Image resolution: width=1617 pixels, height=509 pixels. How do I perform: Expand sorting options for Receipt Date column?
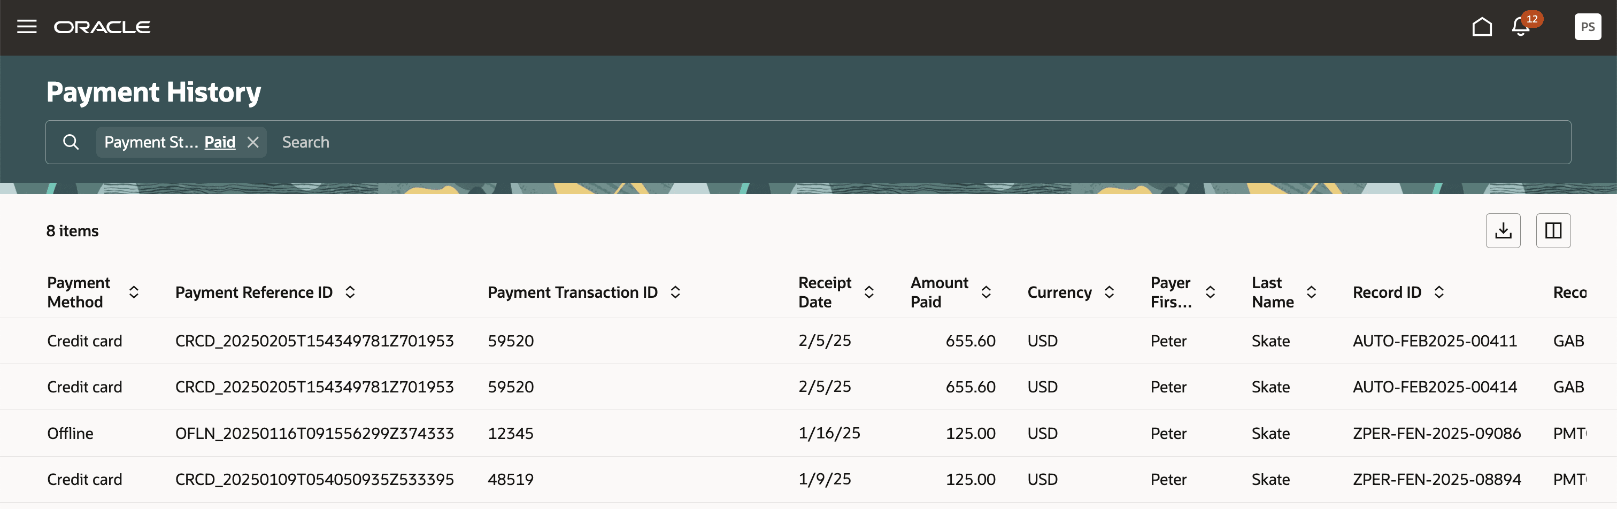coord(869,291)
